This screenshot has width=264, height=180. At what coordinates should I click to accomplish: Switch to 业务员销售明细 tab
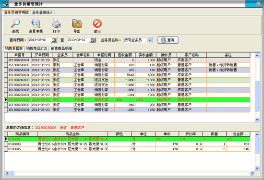pyautogui.click(x=16, y=12)
